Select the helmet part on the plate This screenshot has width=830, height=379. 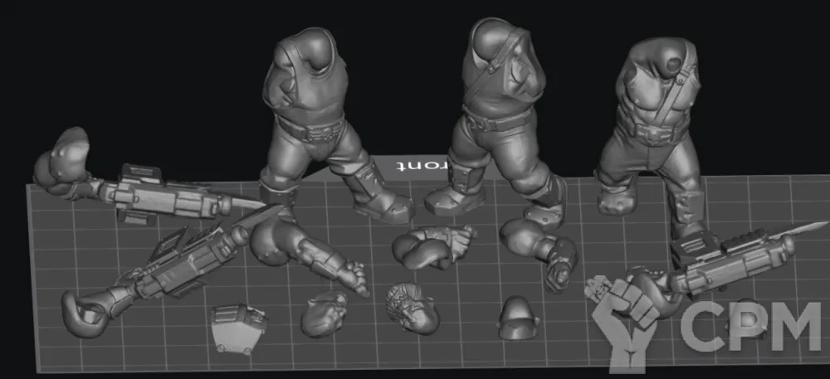(515, 317)
